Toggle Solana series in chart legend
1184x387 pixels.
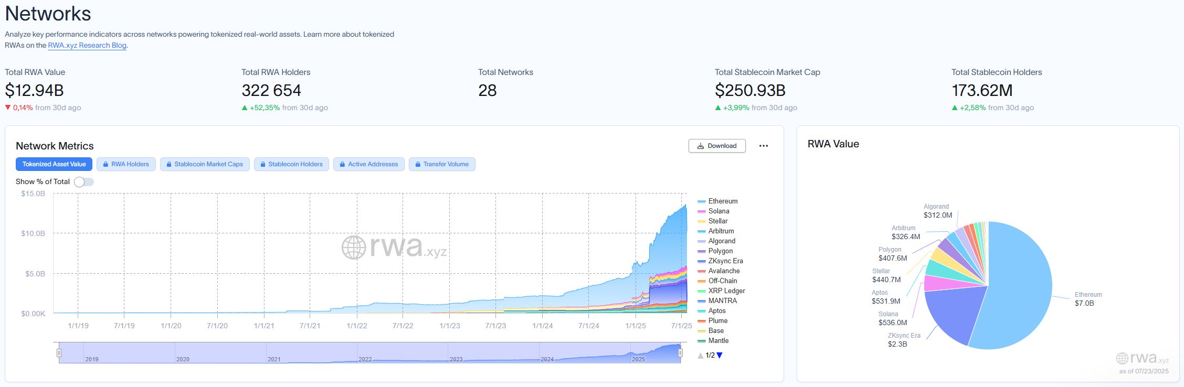(713, 211)
